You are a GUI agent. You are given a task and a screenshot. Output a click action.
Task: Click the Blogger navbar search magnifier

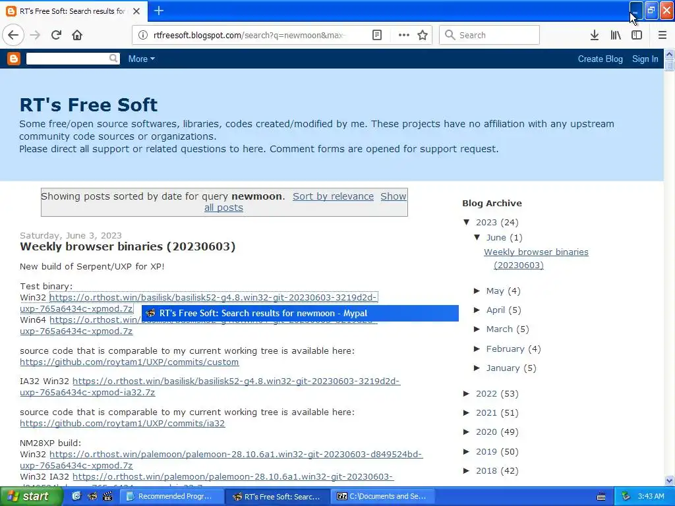point(113,58)
